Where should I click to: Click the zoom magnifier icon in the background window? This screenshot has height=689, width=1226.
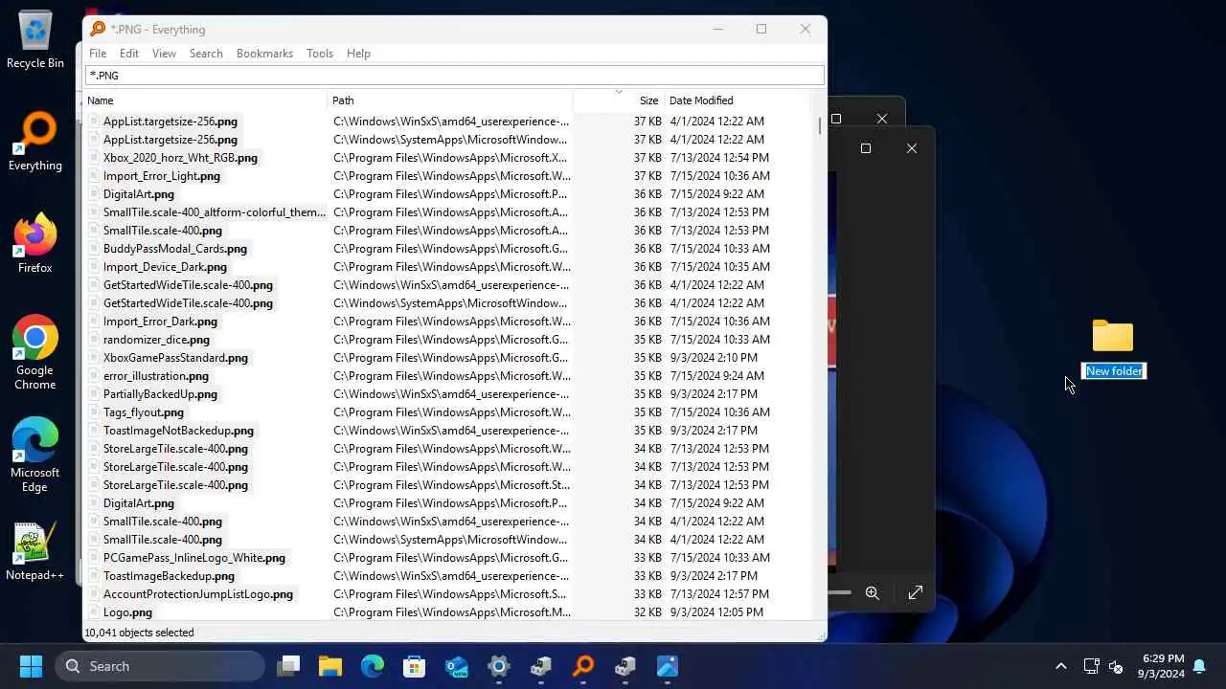[x=873, y=593]
